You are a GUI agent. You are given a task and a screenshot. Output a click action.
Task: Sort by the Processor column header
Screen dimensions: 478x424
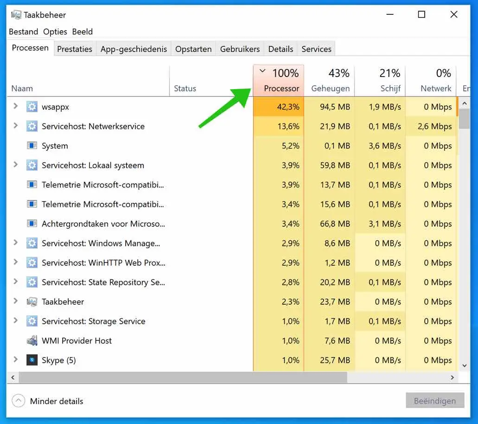click(278, 81)
